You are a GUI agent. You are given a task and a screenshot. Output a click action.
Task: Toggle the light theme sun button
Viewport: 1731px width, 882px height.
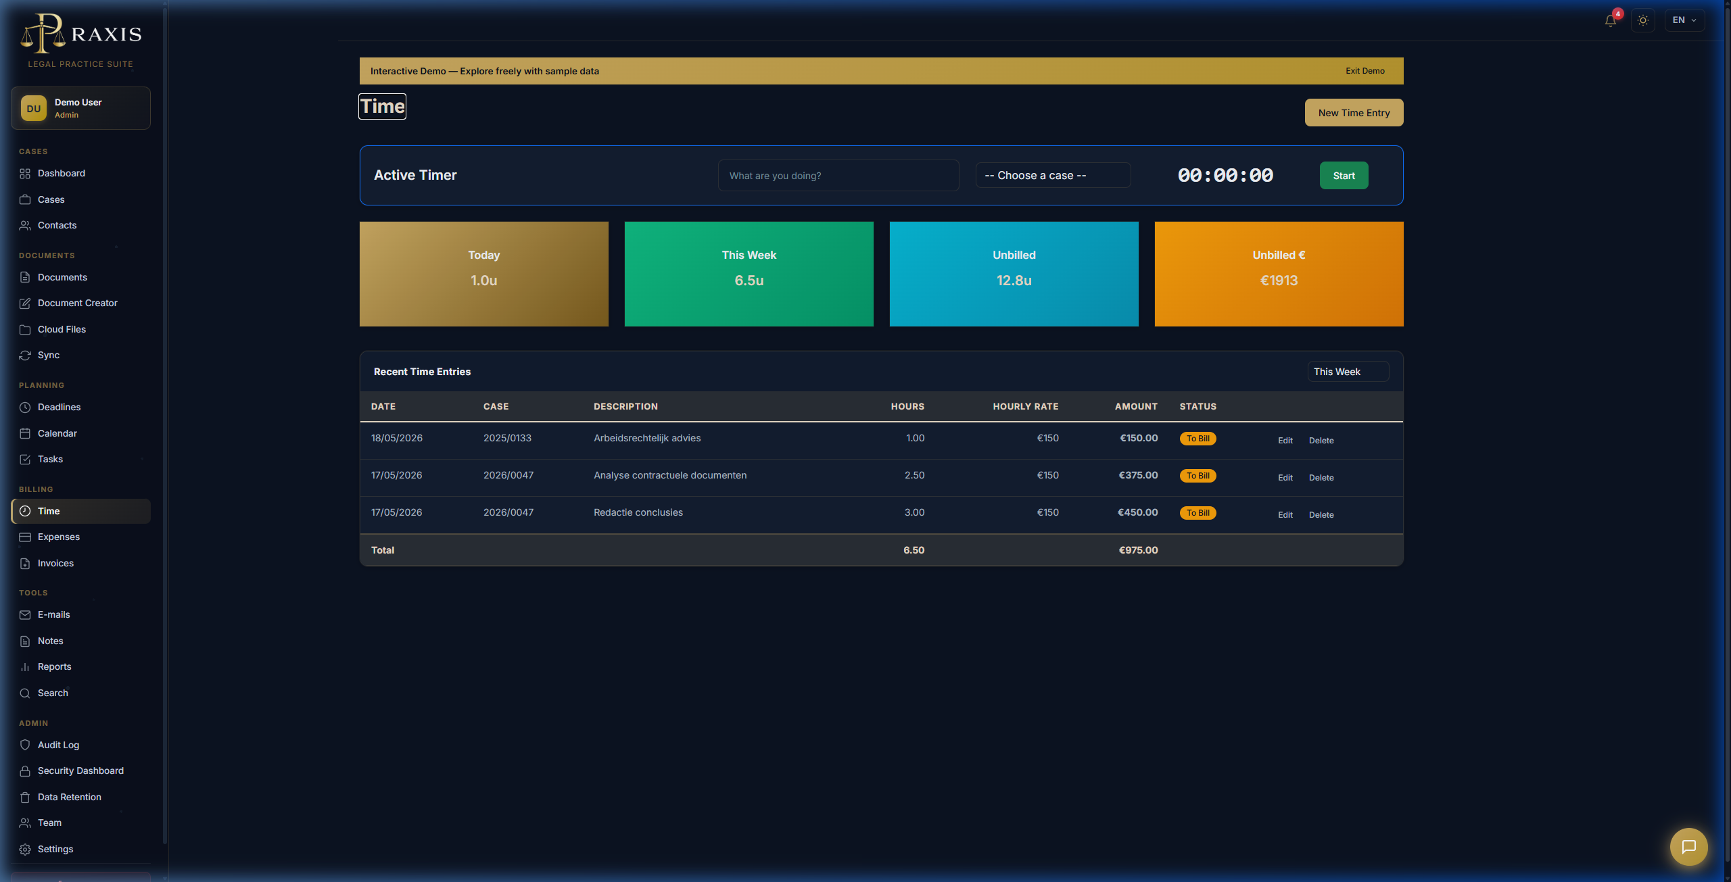click(x=1643, y=20)
